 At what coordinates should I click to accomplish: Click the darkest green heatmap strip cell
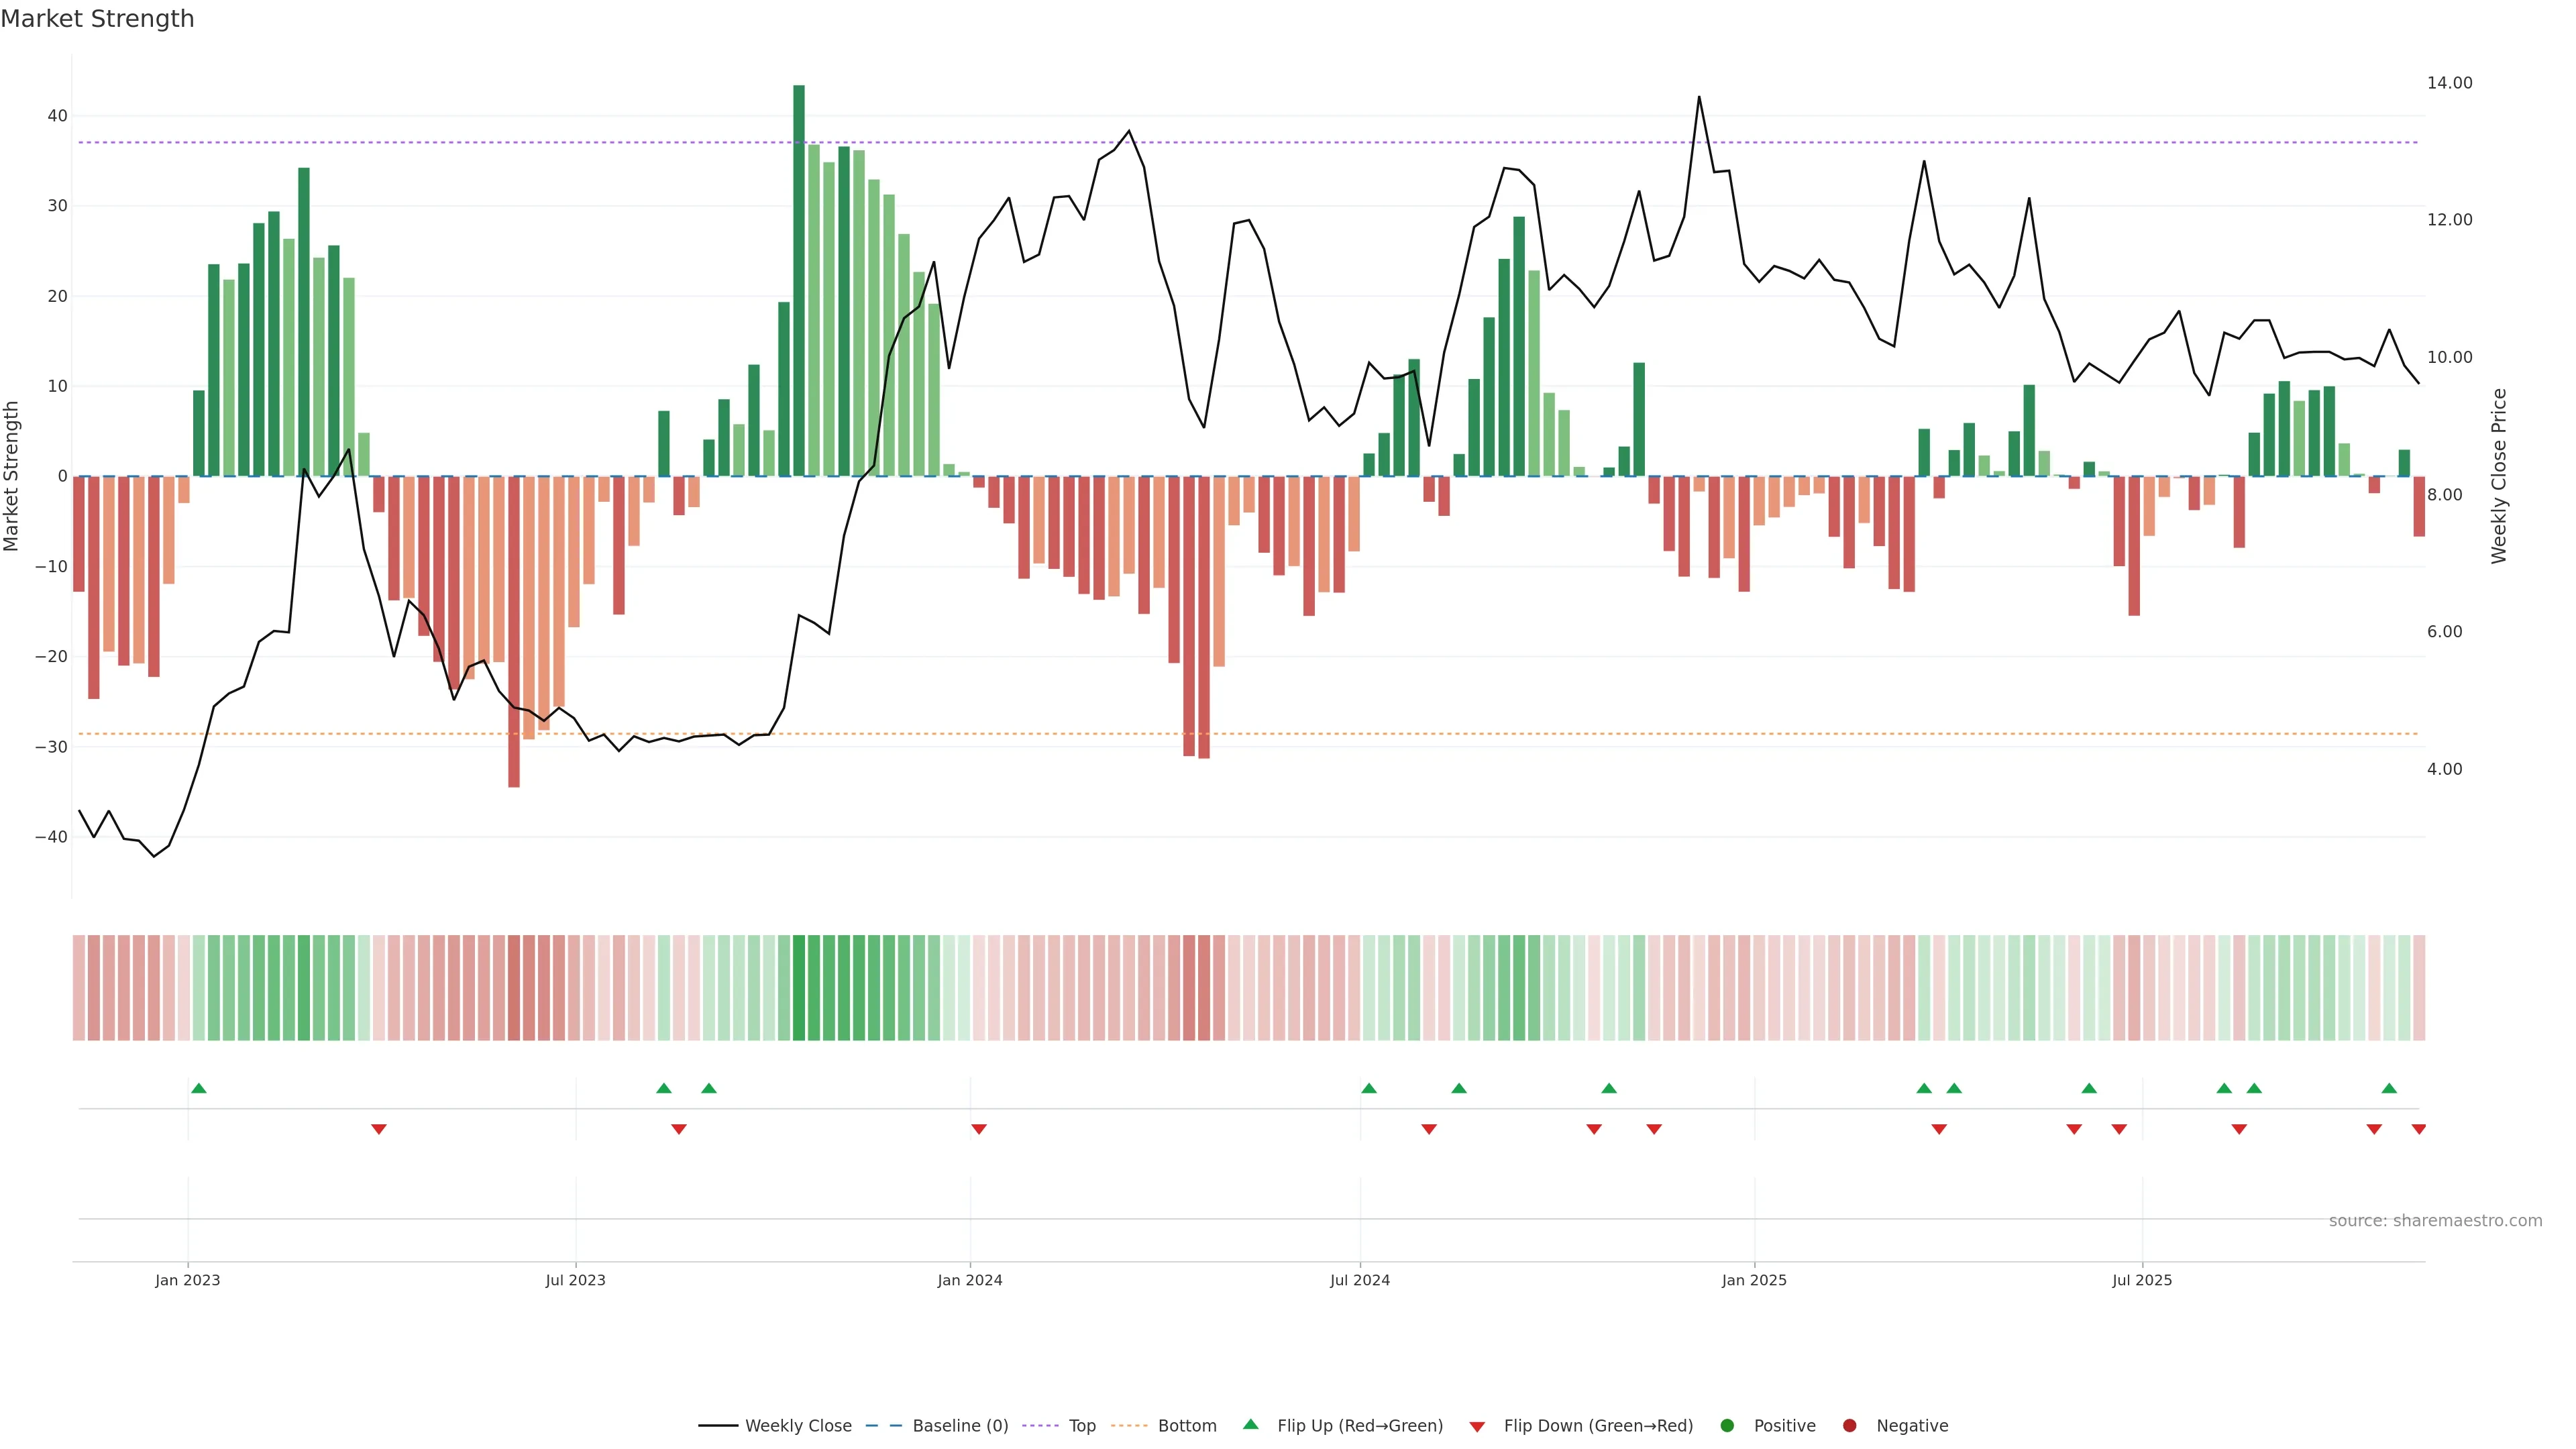pyautogui.click(x=799, y=987)
